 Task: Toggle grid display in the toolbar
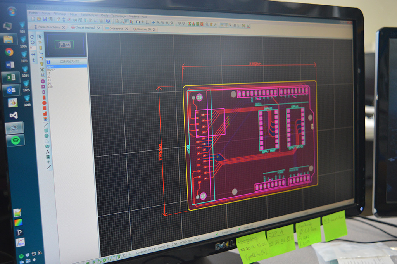[127, 22]
